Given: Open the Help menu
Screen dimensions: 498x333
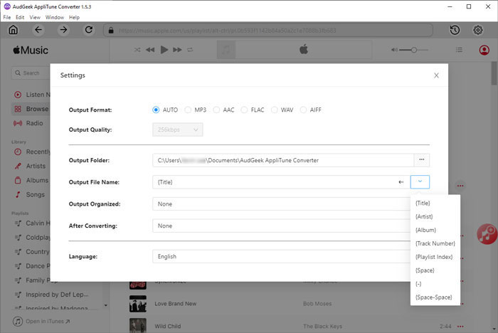Looking at the screenshot, I should (74, 17).
